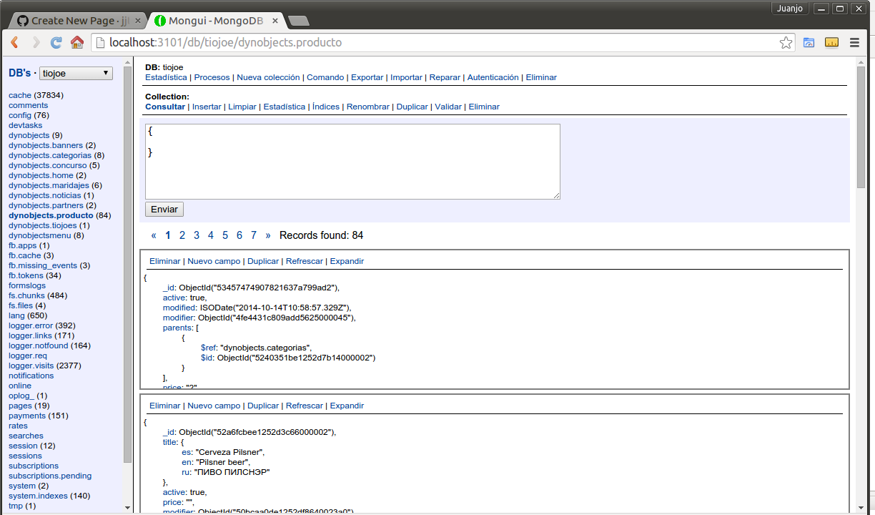Click the browser forward arrow
This screenshot has height=515, width=875.
[36, 43]
